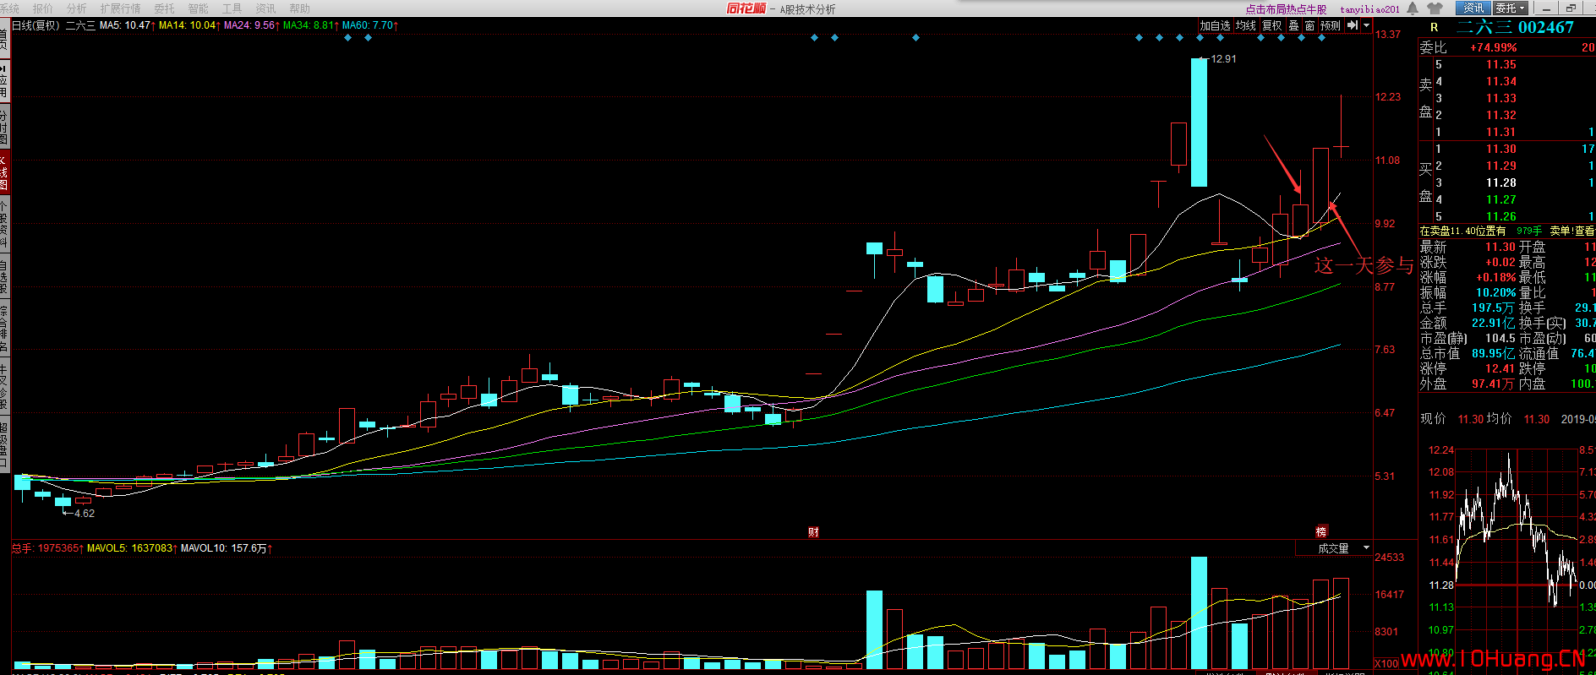
Task: Click the 总手: 1975365 volume label
Action: (47, 549)
